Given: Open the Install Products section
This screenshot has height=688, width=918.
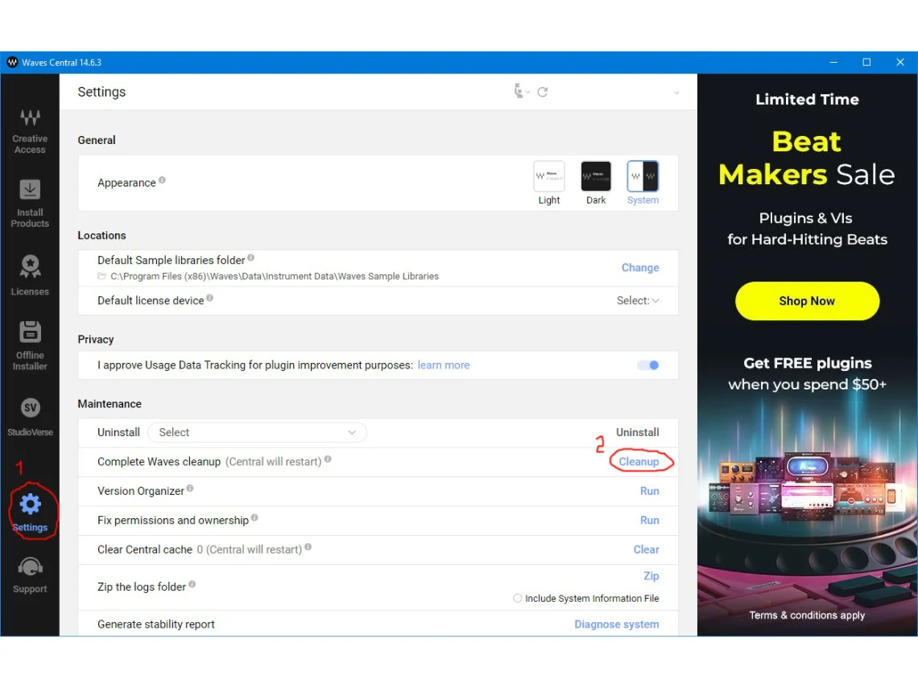Looking at the screenshot, I should click(30, 203).
